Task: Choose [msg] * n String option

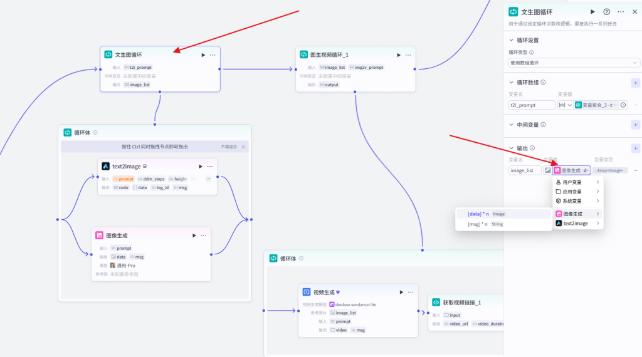Action: point(503,224)
